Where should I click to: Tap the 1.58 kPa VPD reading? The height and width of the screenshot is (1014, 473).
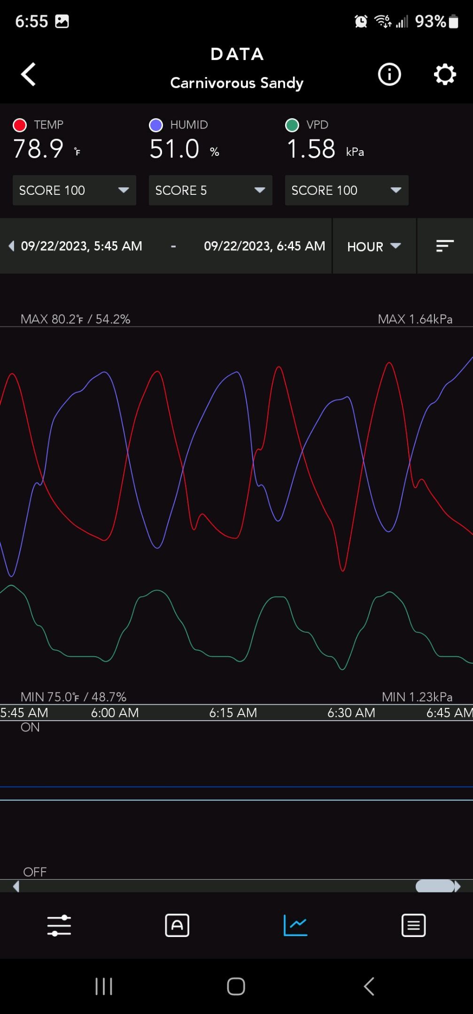(x=325, y=149)
